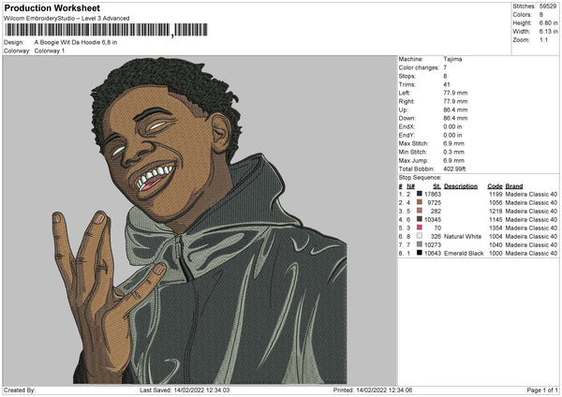Click the dark navy swatch for code 1199
The width and height of the screenshot is (562, 397).
420,194
